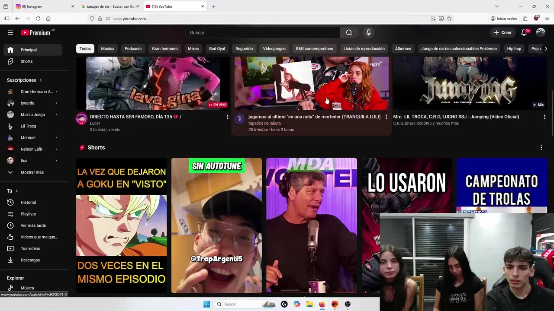Focus the YouTube Buscar search field
The image size is (554, 311).
[263, 32]
